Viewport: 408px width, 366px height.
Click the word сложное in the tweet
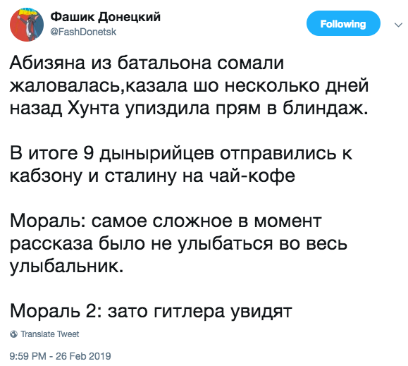192,221
